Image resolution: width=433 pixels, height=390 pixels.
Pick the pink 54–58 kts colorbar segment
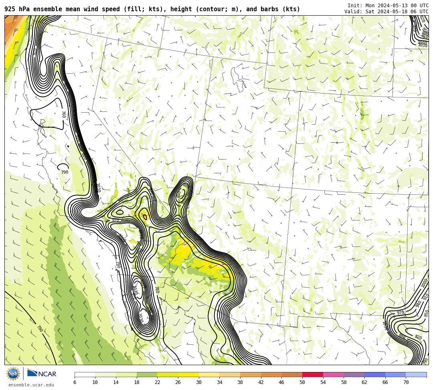click(333, 374)
